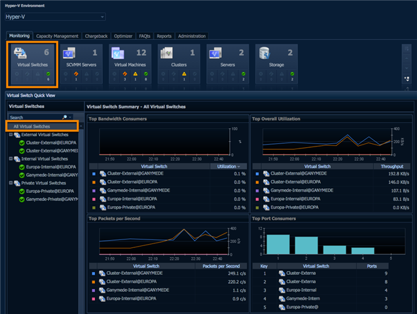The image size is (417, 314).
Task: Click the tile area scroll up arrow
Action: point(407,58)
